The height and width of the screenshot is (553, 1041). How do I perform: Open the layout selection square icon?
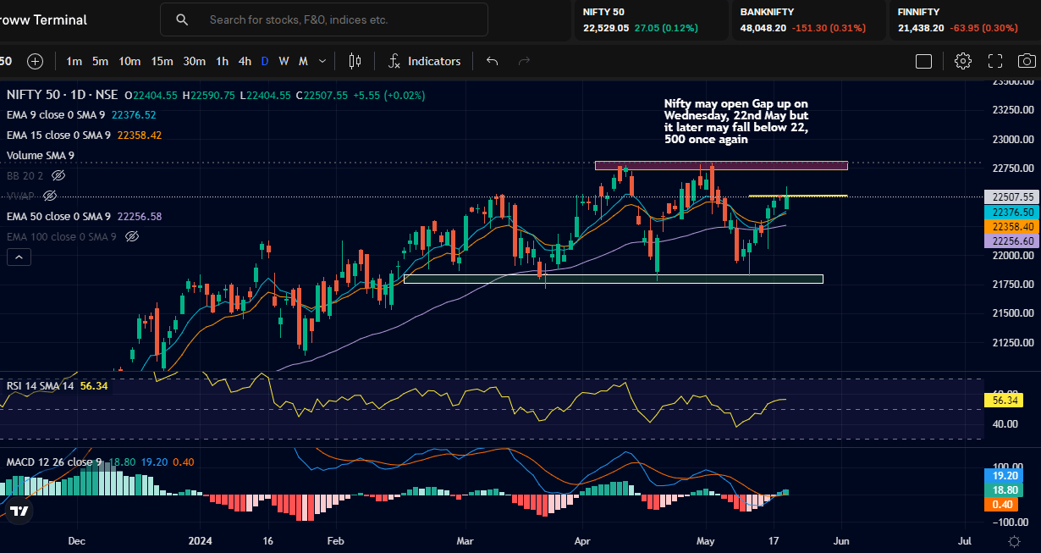[x=923, y=61]
